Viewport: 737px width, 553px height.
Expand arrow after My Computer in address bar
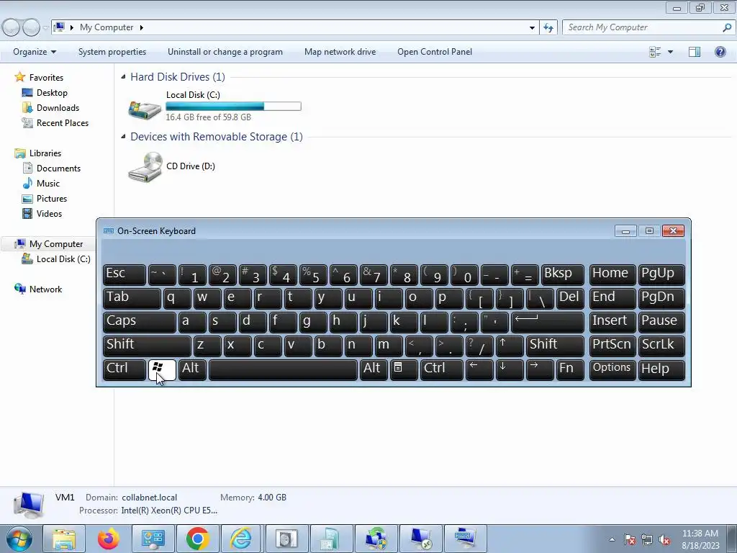coord(141,28)
